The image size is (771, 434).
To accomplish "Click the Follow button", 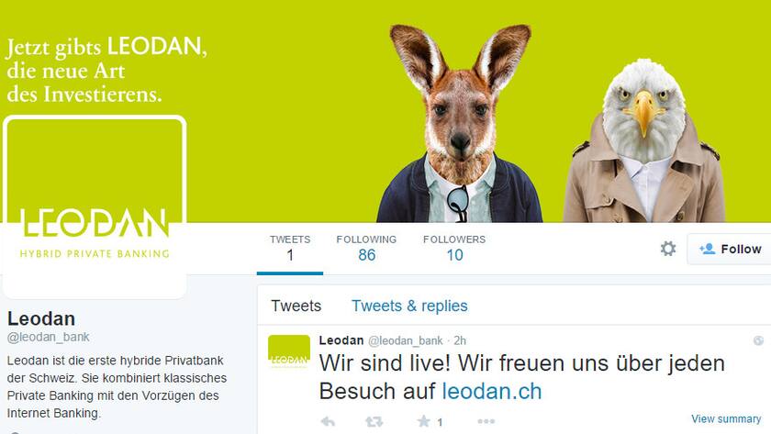I will point(729,250).
